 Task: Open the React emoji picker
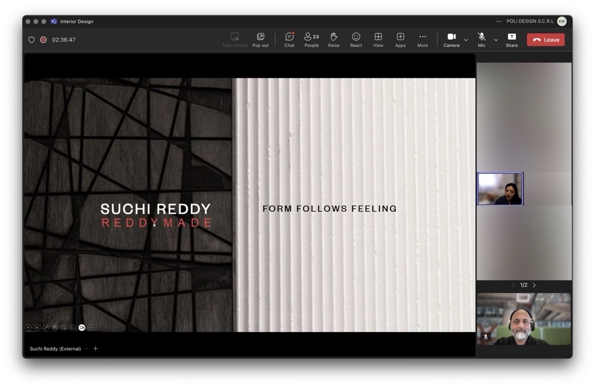click(x=356, y=40)
